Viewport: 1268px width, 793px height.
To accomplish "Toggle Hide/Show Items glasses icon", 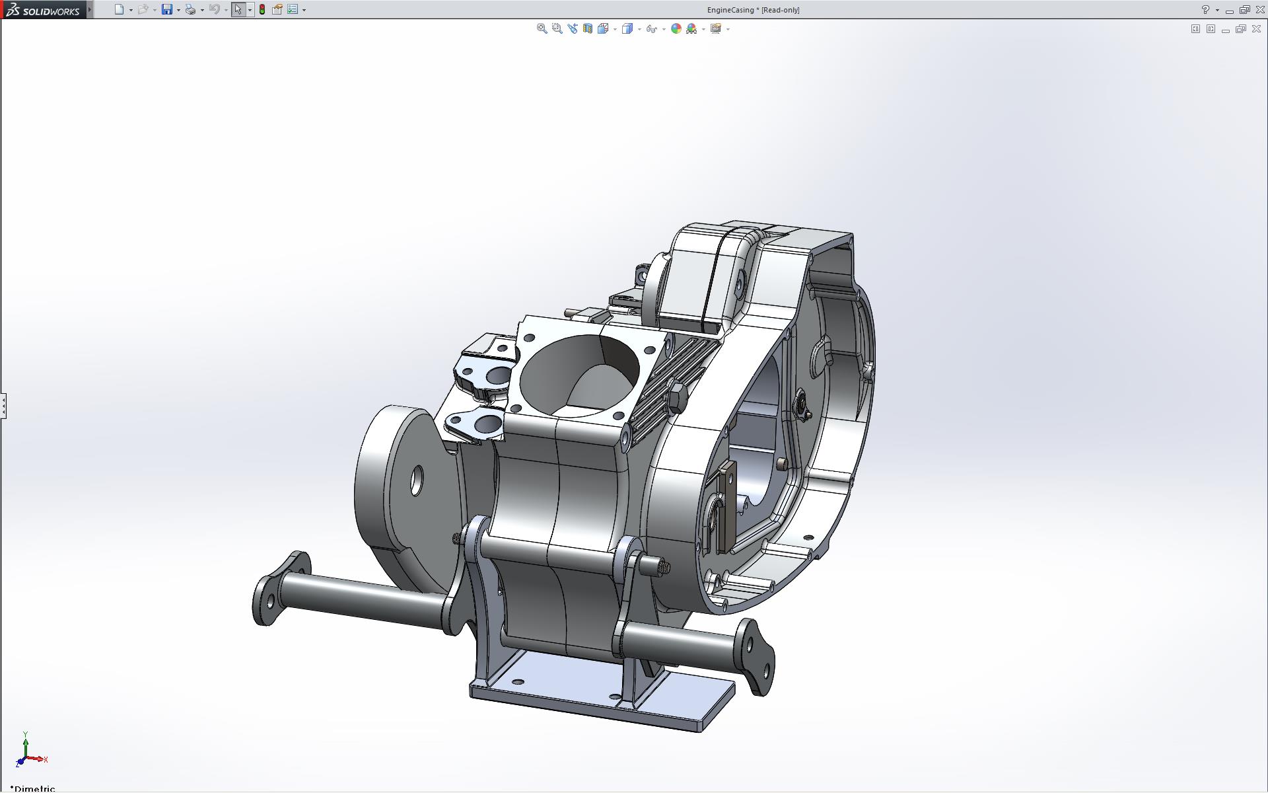I will click(x=651, y=28).
